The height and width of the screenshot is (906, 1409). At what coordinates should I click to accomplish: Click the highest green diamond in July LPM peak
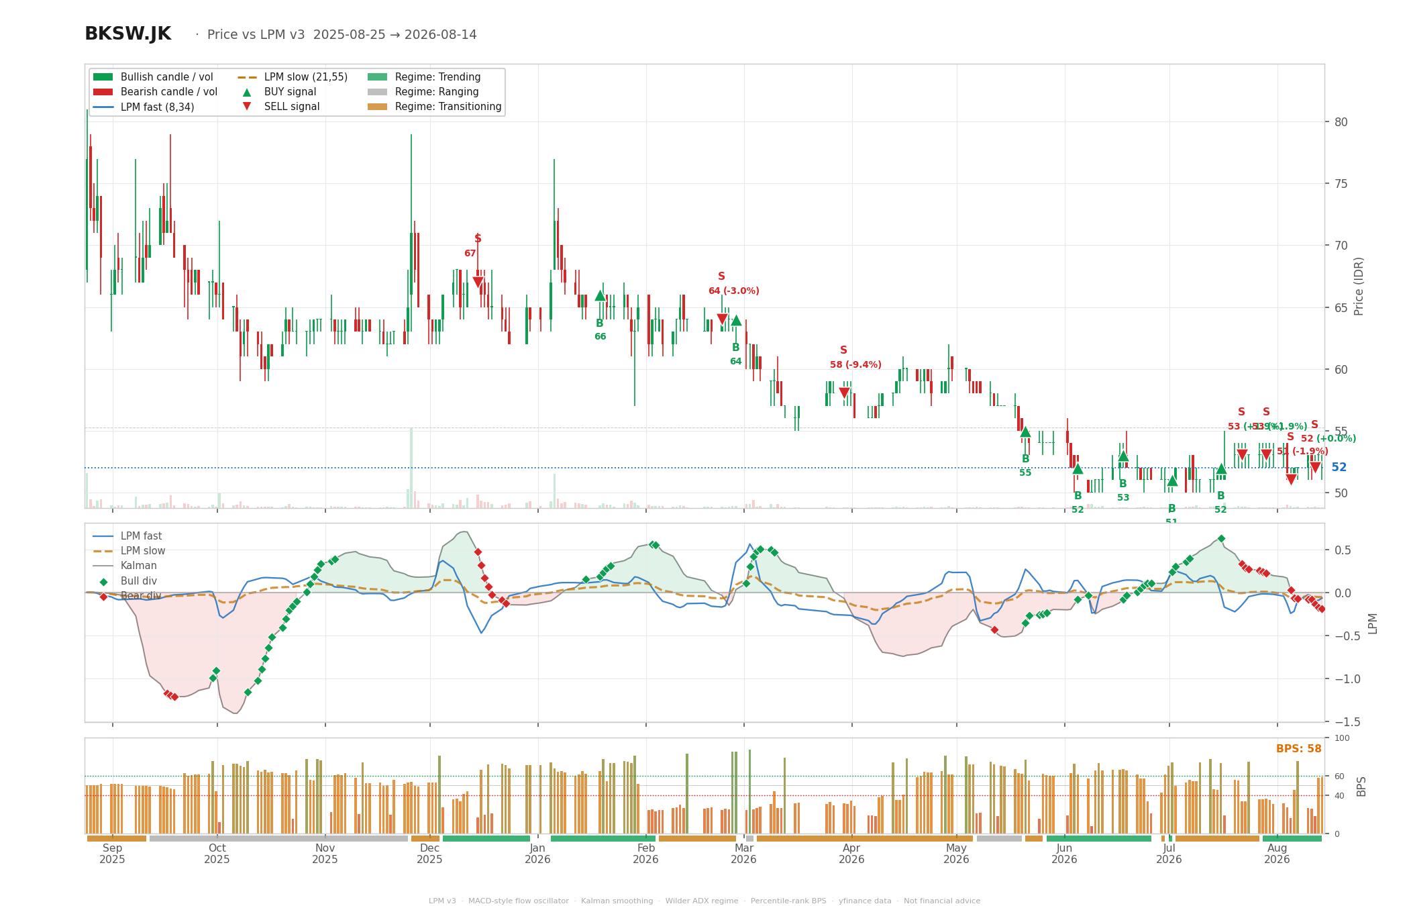click(x=1221, y=539)
